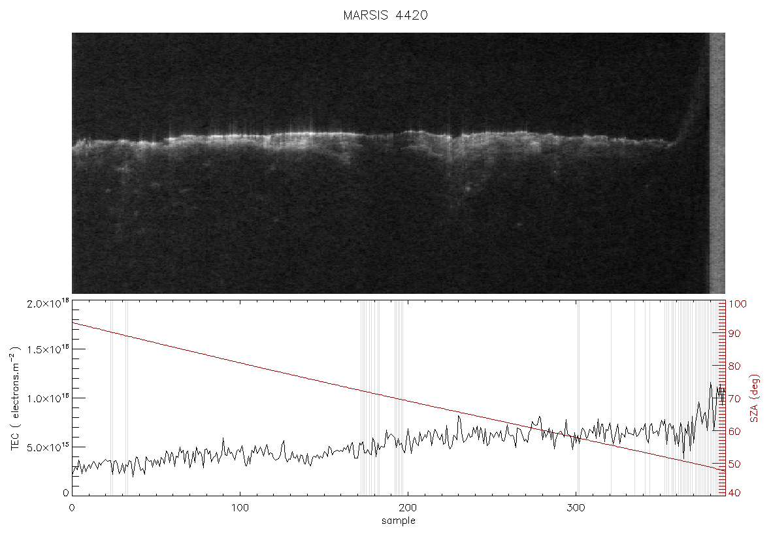The width and height of the screenshot is (771, 542).
Task: Click the red 40 SZA axis value
Action: point(734,493)
